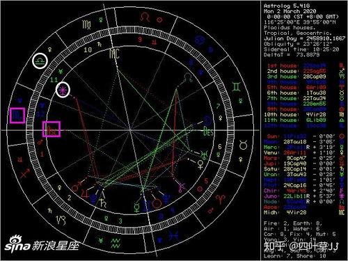Click the large Mars glyph in the inner chart
348x261 pixels.
point(77,187)
